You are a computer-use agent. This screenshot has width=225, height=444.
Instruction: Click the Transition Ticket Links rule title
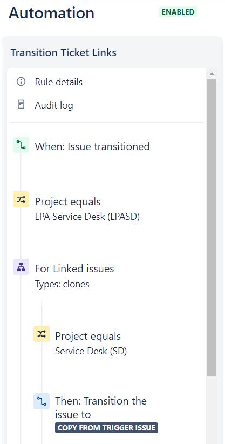pos(63,53)
